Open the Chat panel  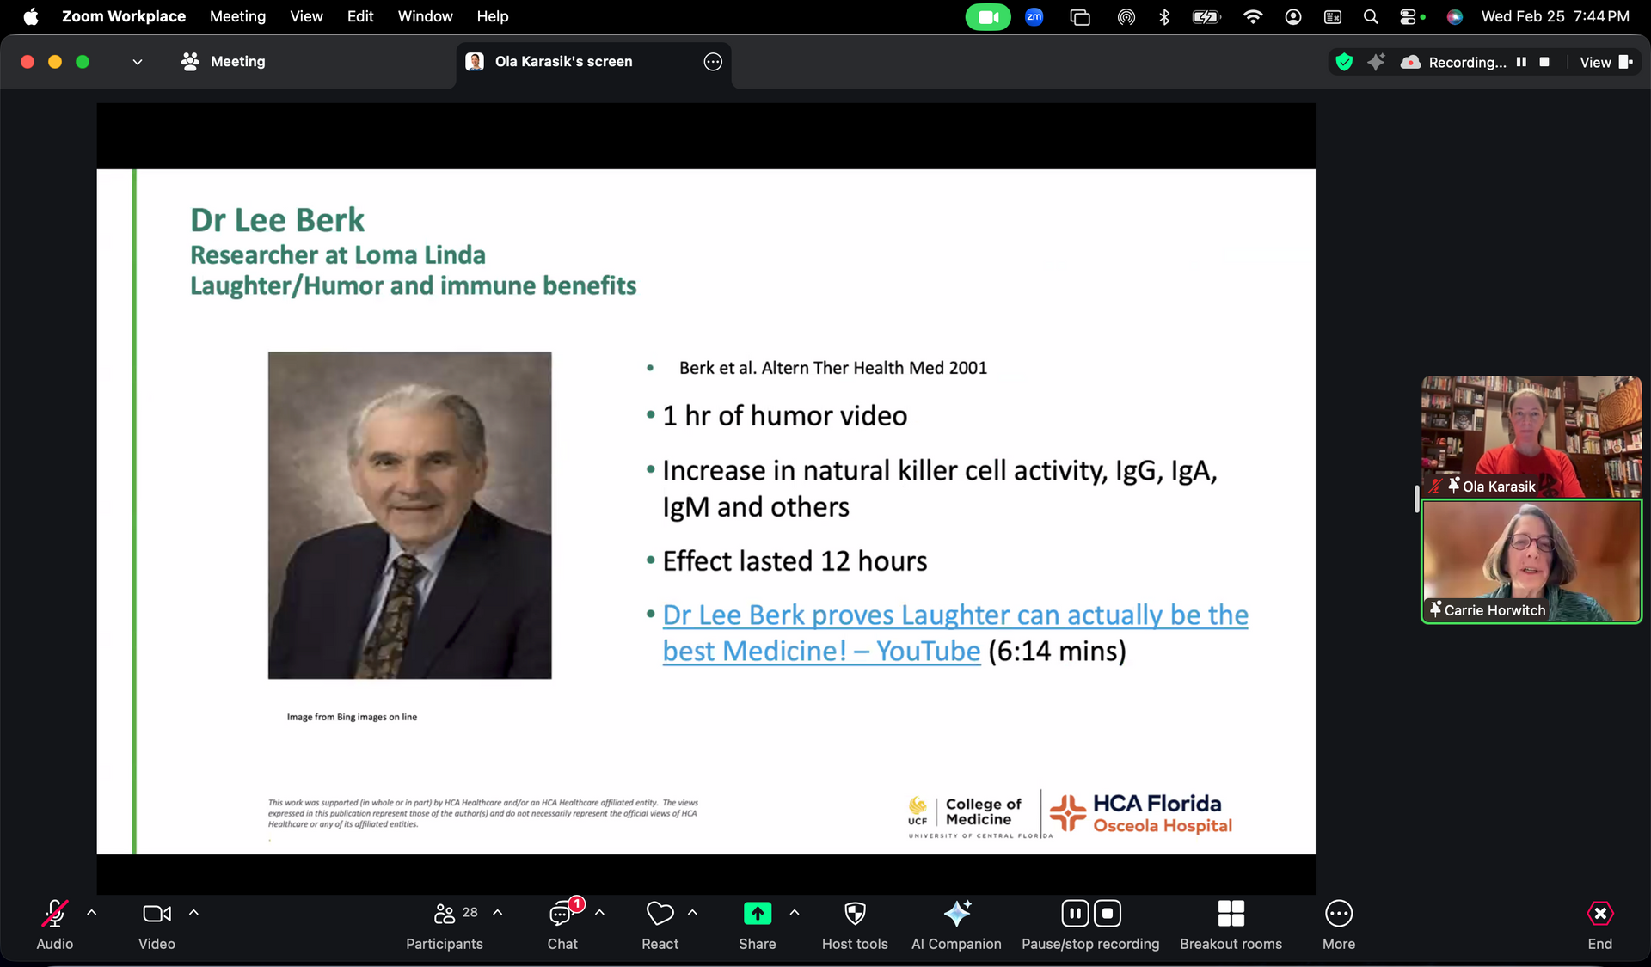pos(562,914)
